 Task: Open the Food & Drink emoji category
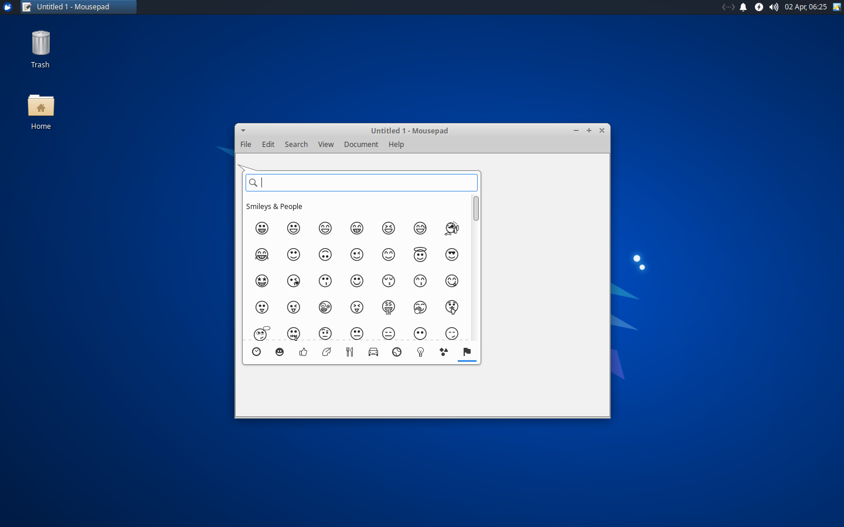coord(350,352)
